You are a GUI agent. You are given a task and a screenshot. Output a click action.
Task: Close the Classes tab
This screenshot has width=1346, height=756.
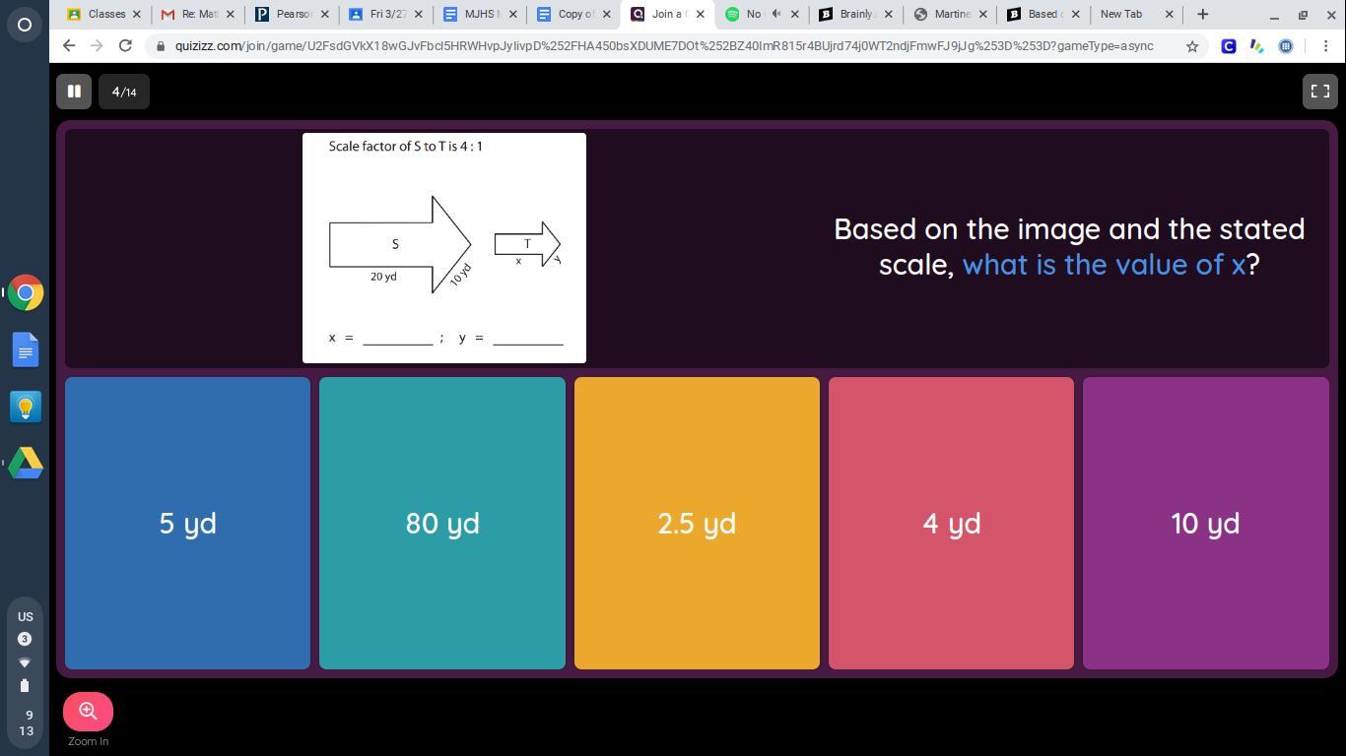136,15
